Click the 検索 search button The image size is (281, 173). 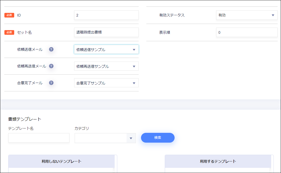coord(158,138)
